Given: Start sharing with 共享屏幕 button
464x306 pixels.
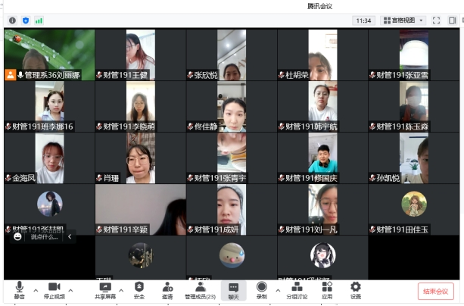Looking at the screenshot, I should (x=104, y=290).
